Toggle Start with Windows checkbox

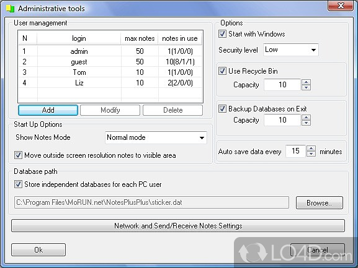click(x=222, y=34)
